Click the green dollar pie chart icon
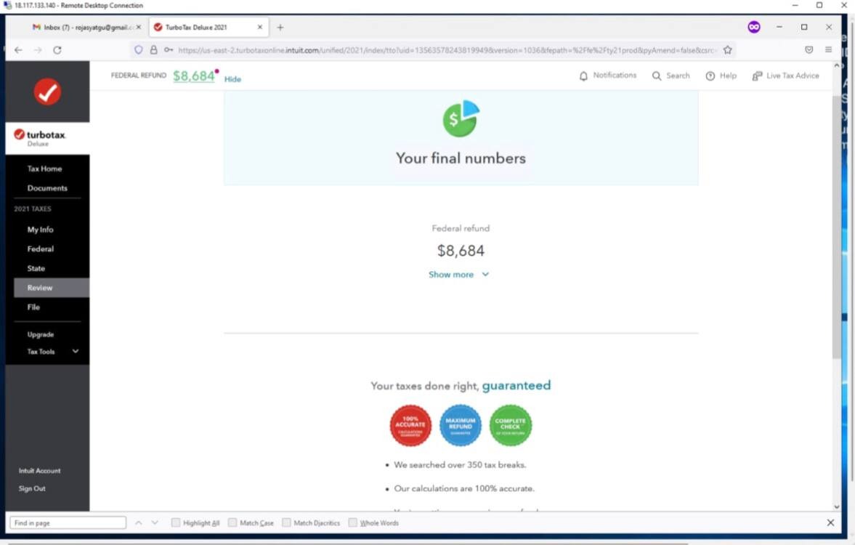The height and width of the screenshot is (545, 855). 461,118
